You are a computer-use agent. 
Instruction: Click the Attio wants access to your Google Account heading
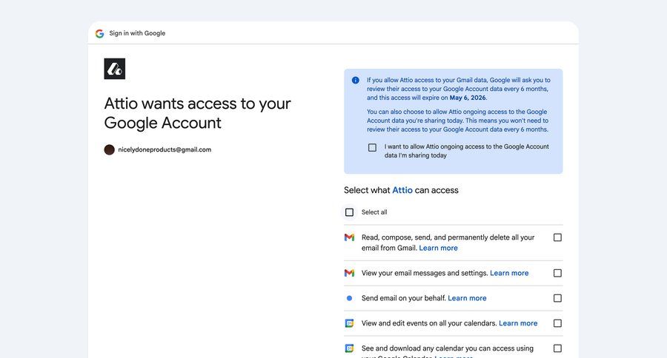pos(197,113)
